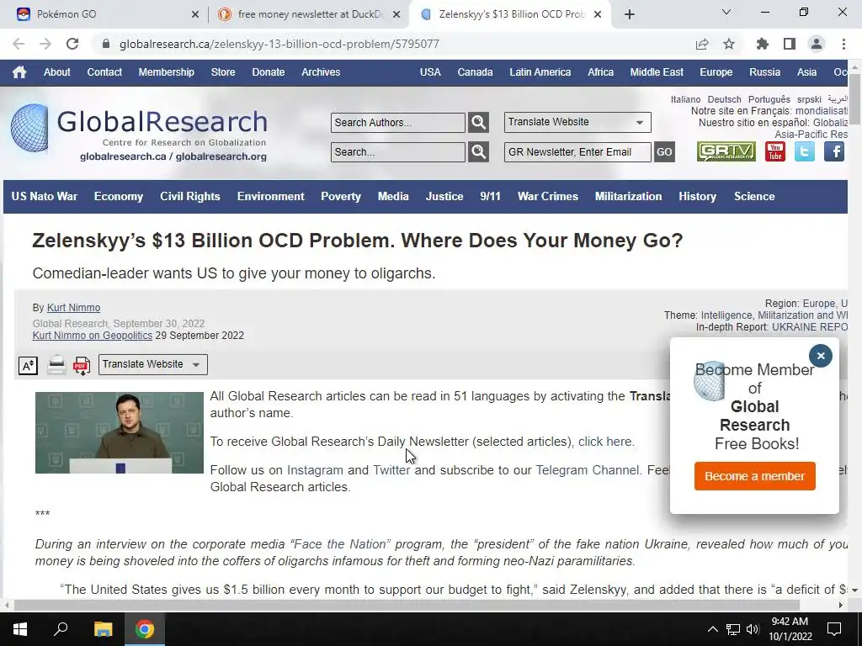
Task: Select the Latin America region menu
Action: tap(540, 72)
